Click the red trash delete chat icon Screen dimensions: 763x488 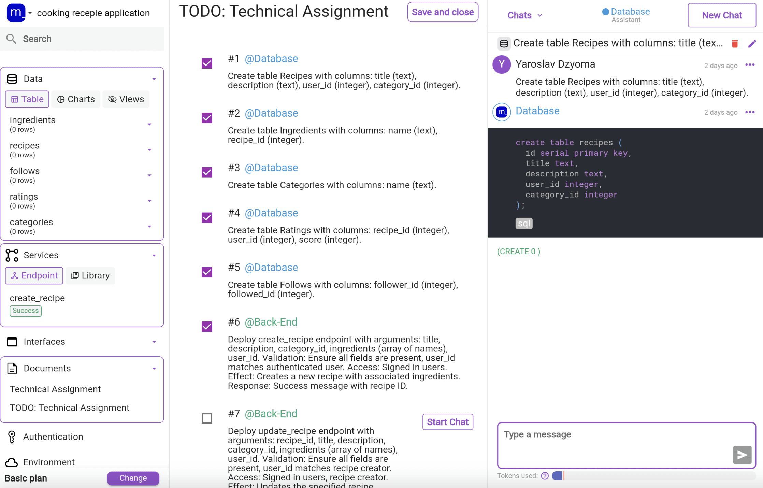pos(735,43)
